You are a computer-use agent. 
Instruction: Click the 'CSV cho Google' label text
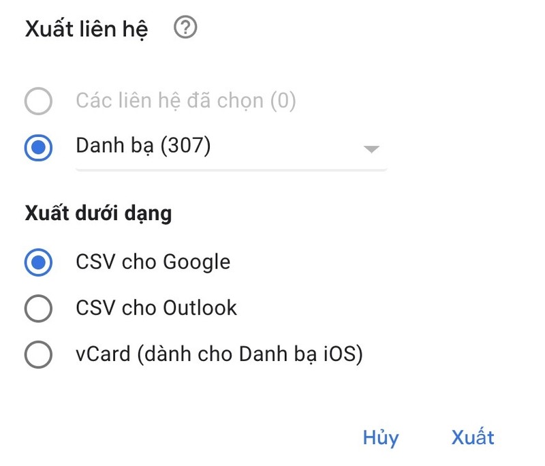tap(153, 262)
